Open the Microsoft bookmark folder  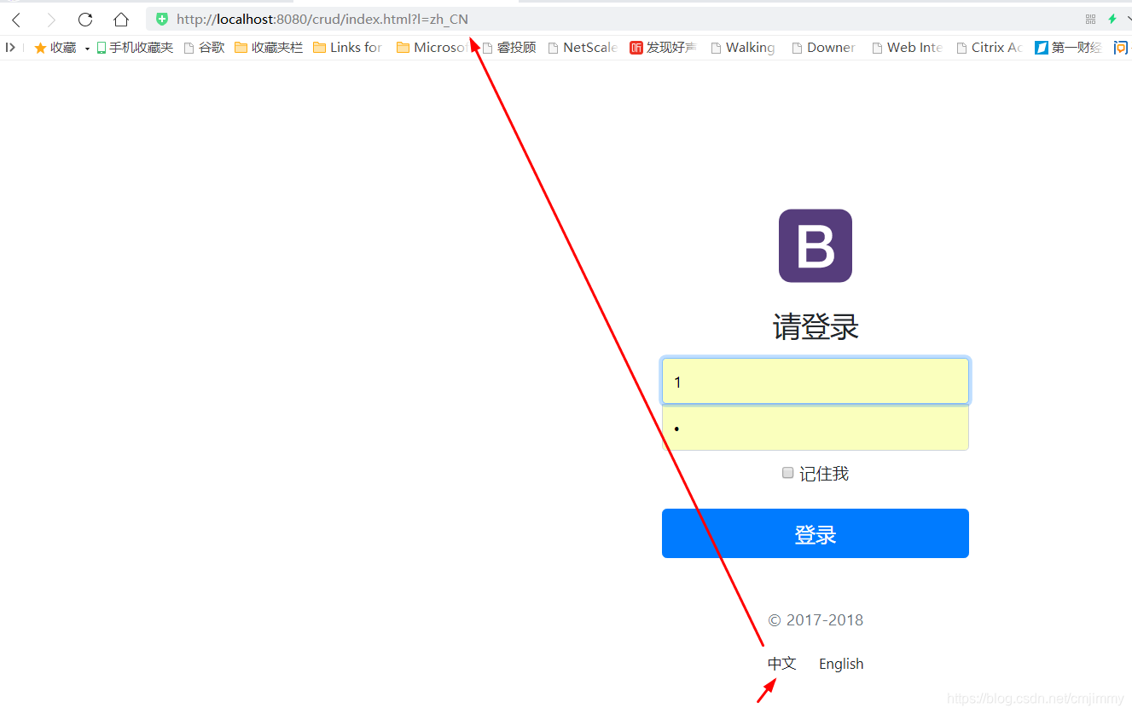432,48
